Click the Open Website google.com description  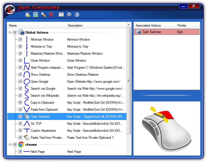click(x=93, y=82)
